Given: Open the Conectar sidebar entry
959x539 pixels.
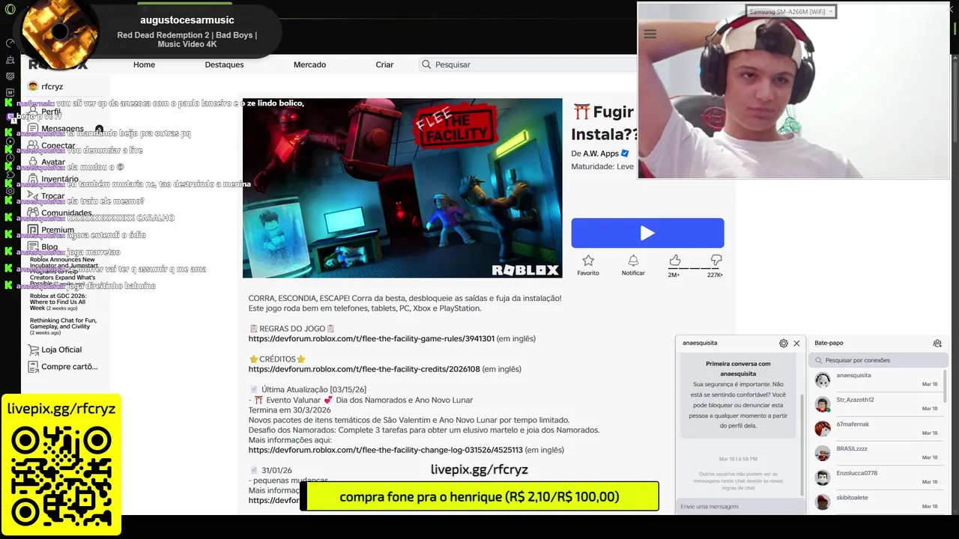Looking at the screenshot, I should tap(58, 146).
